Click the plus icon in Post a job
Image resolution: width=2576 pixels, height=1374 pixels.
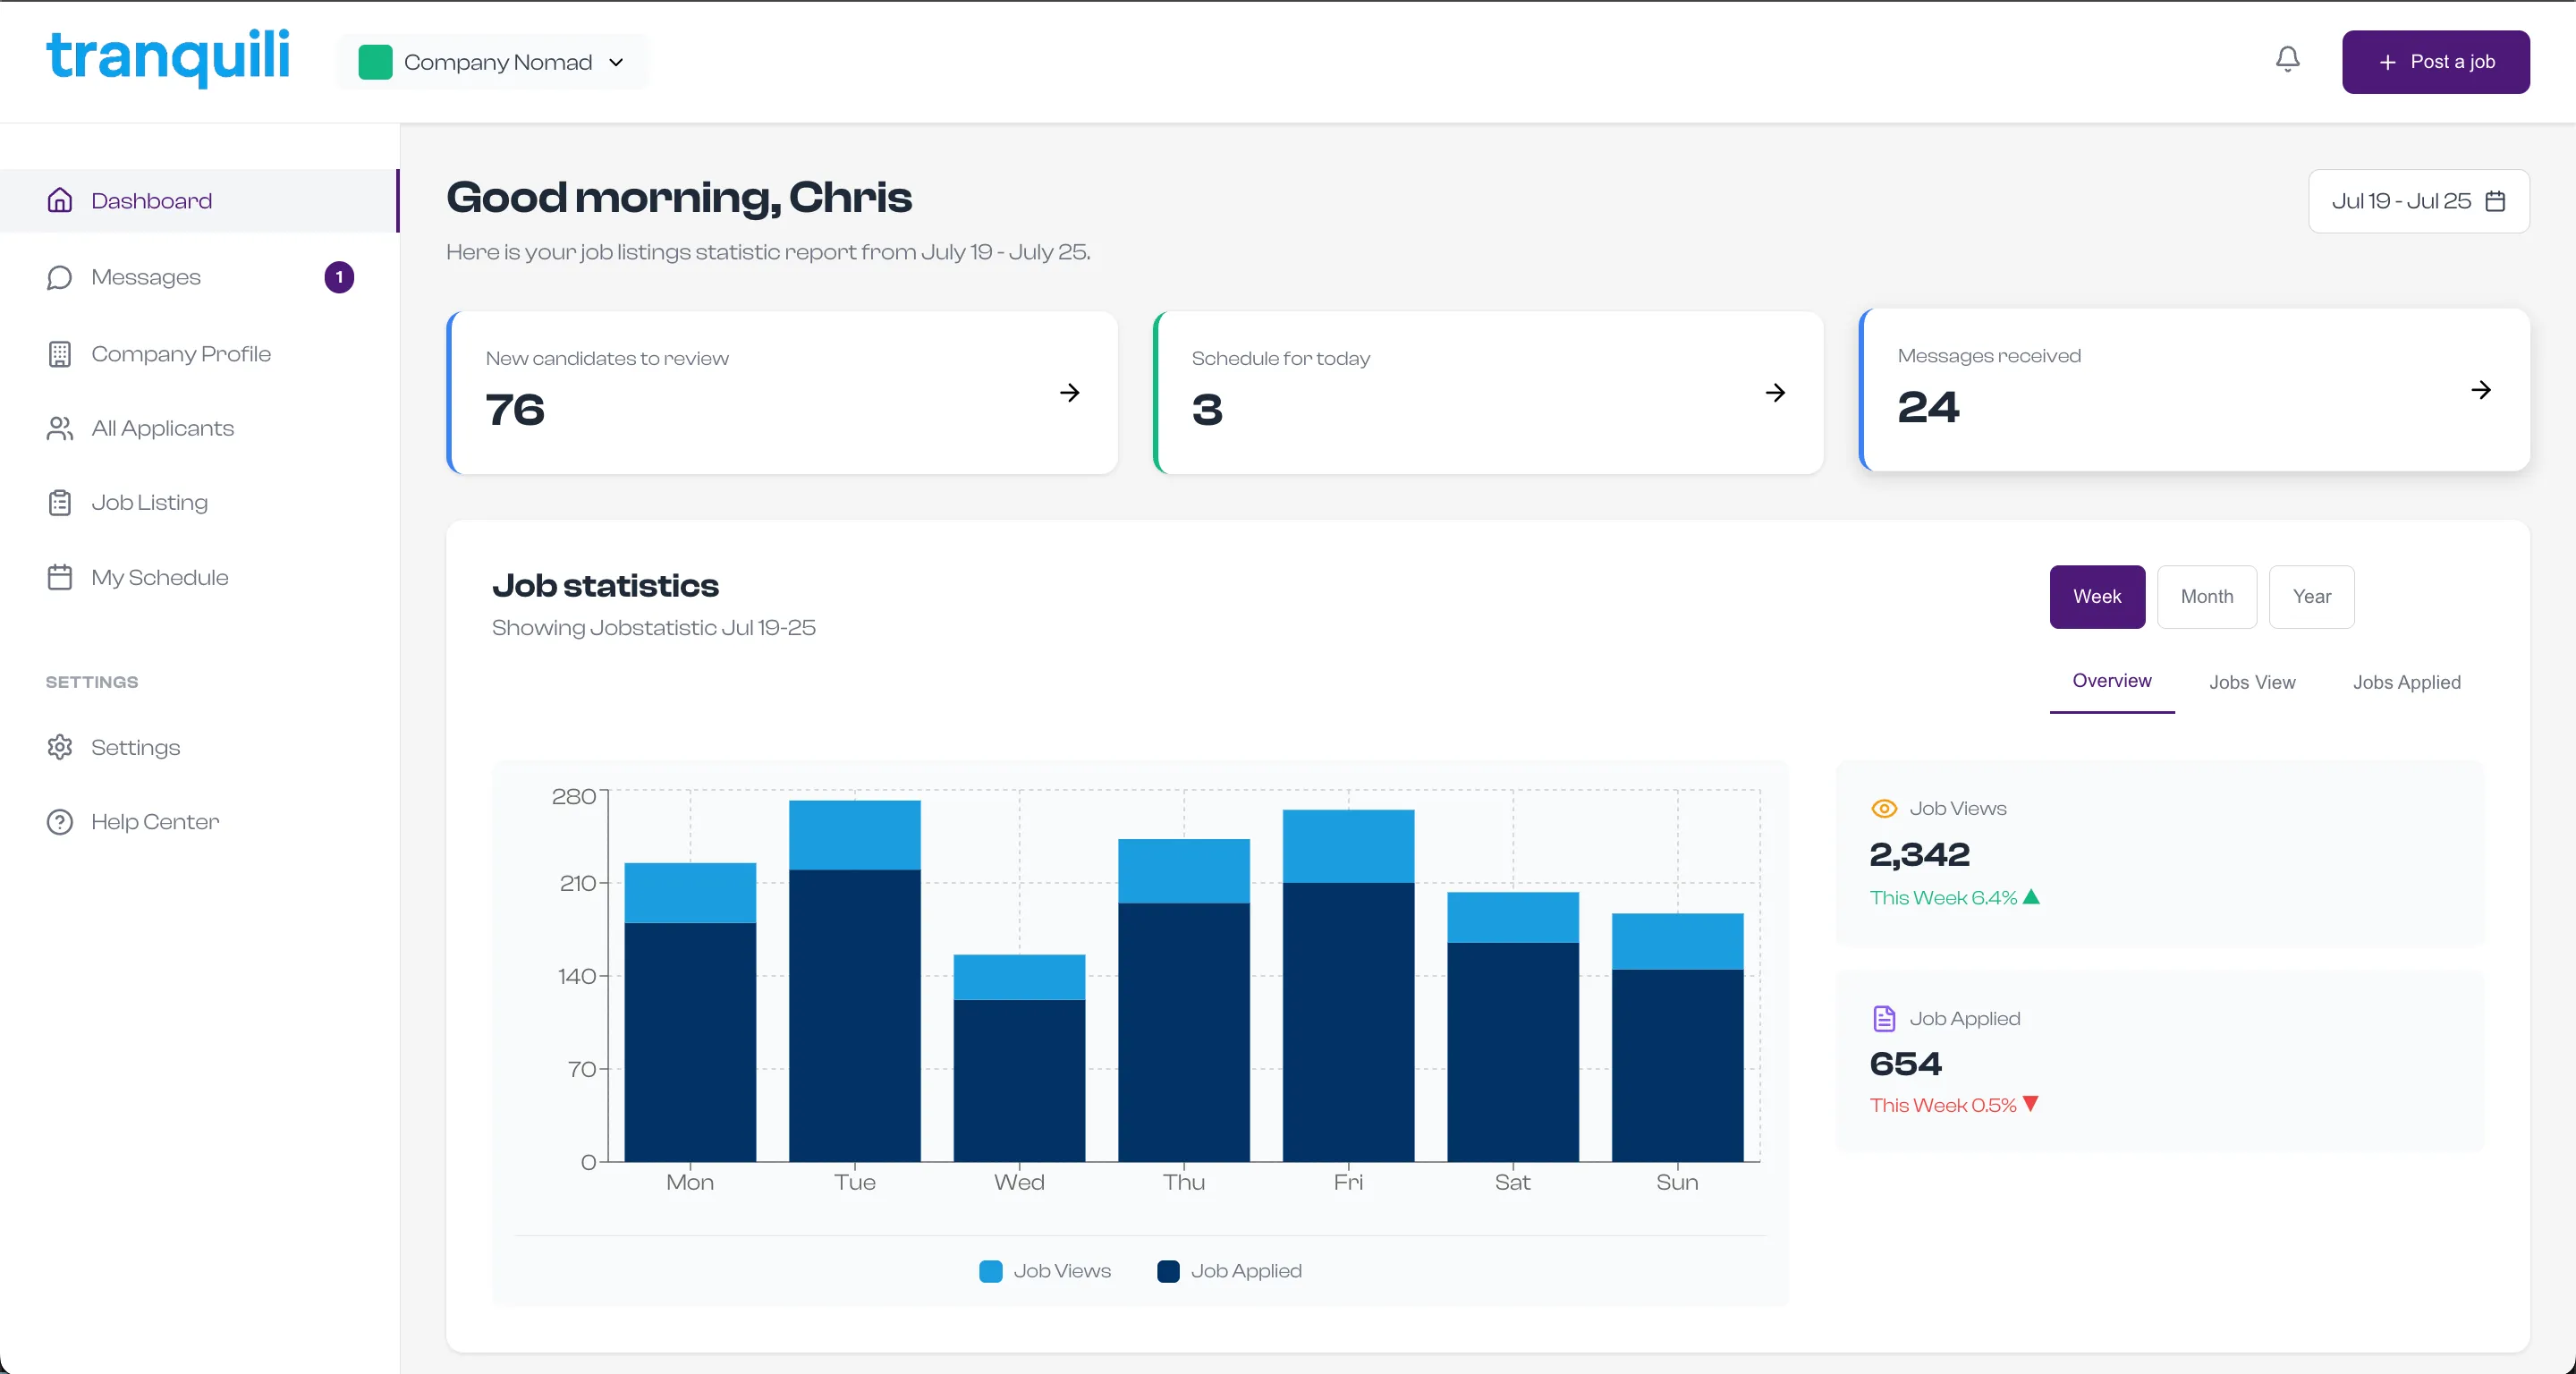[x=2388, y=62]
